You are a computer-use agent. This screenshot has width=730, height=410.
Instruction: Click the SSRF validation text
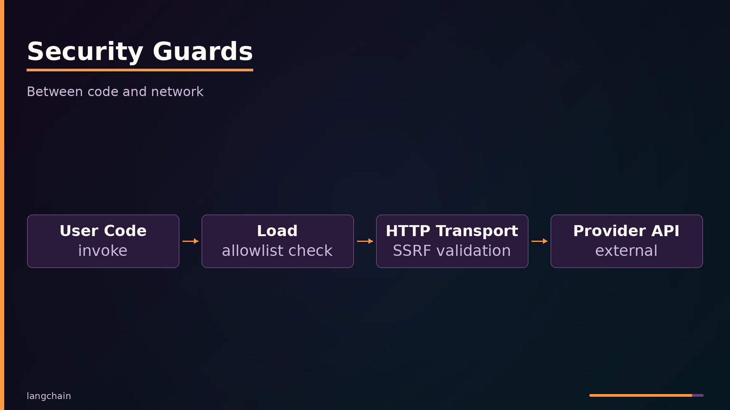point(452,251)
